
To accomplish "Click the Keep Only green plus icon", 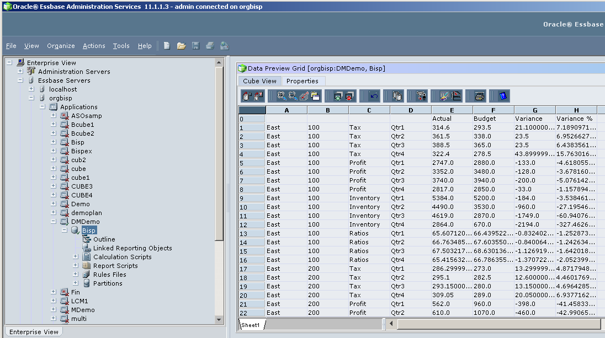I will point(338,96).
